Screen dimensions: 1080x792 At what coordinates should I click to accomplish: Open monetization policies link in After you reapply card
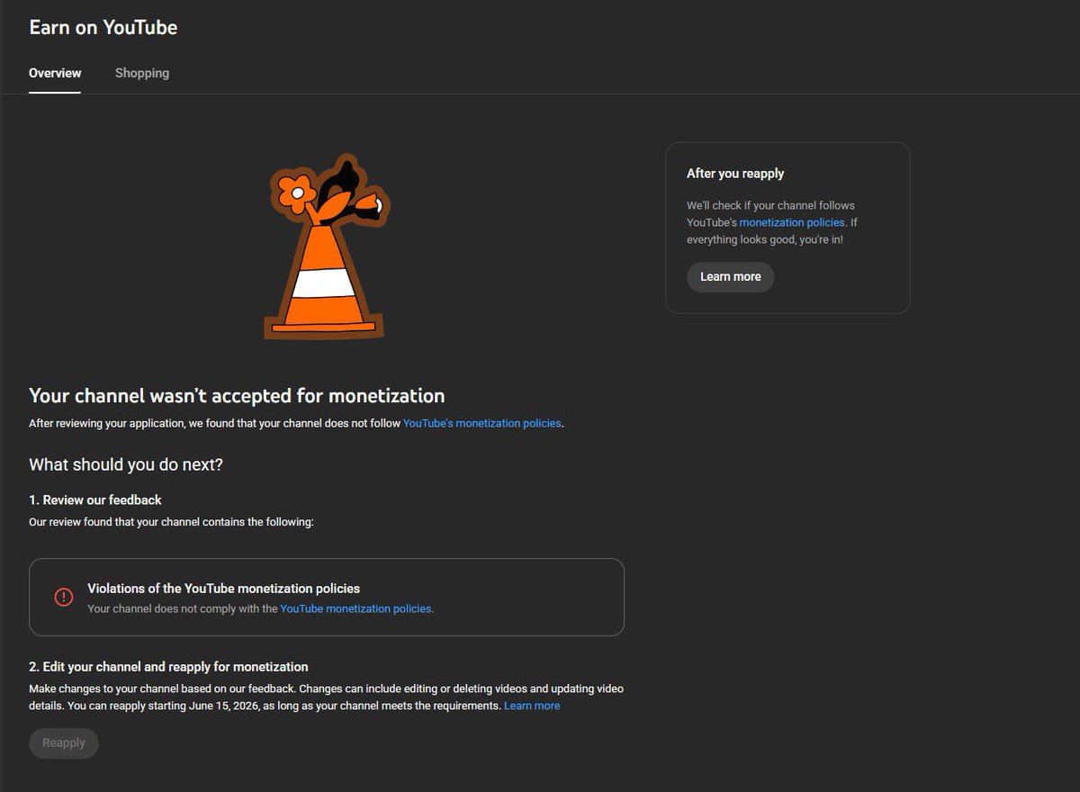coord(792,222)
